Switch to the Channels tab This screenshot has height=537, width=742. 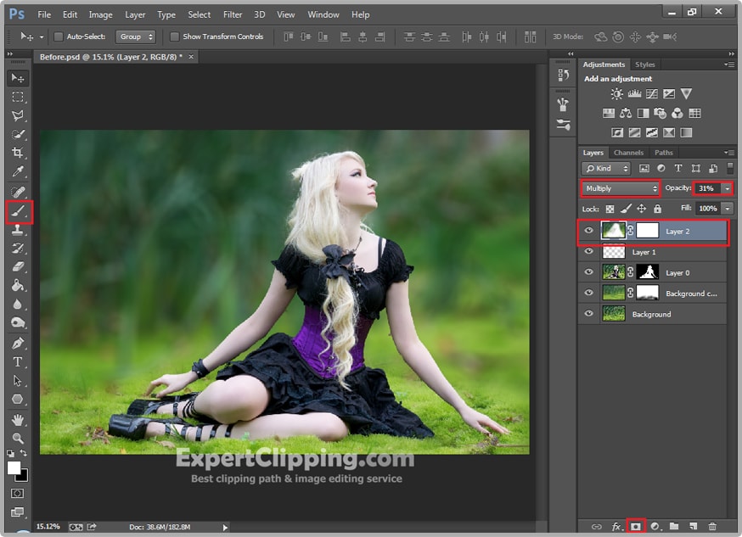(628, 153)
